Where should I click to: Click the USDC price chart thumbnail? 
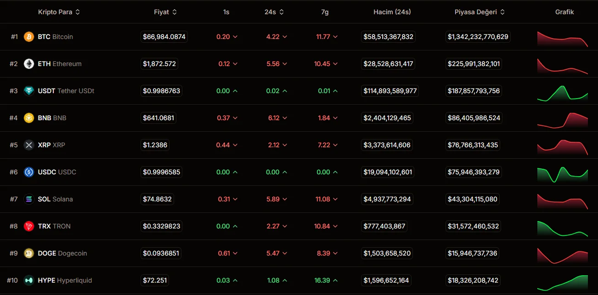tap(563, 174)
